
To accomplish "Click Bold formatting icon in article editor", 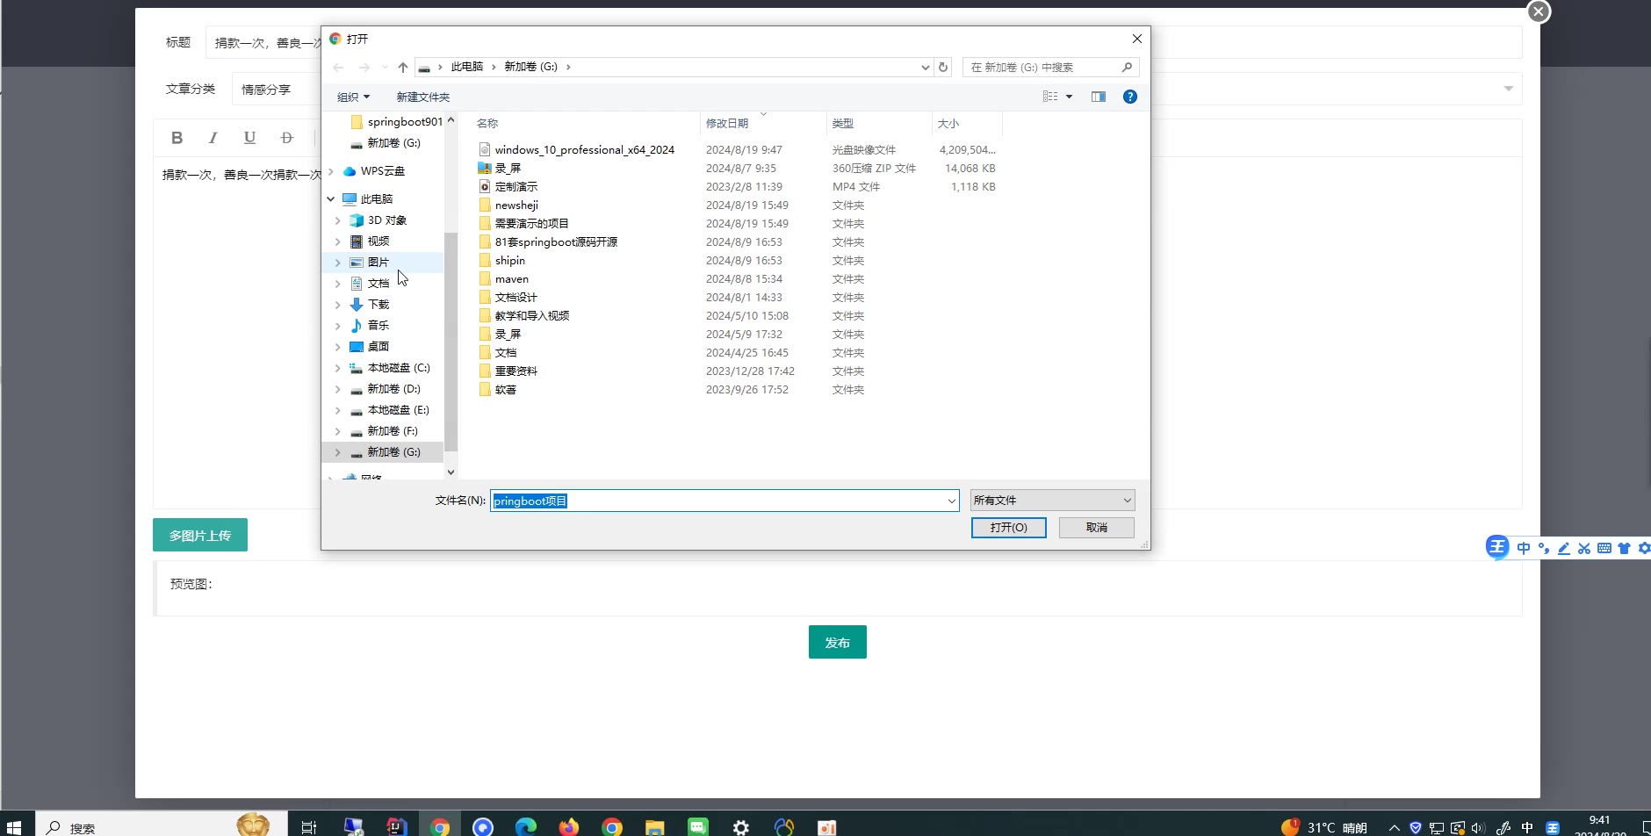I will (177, 138).
